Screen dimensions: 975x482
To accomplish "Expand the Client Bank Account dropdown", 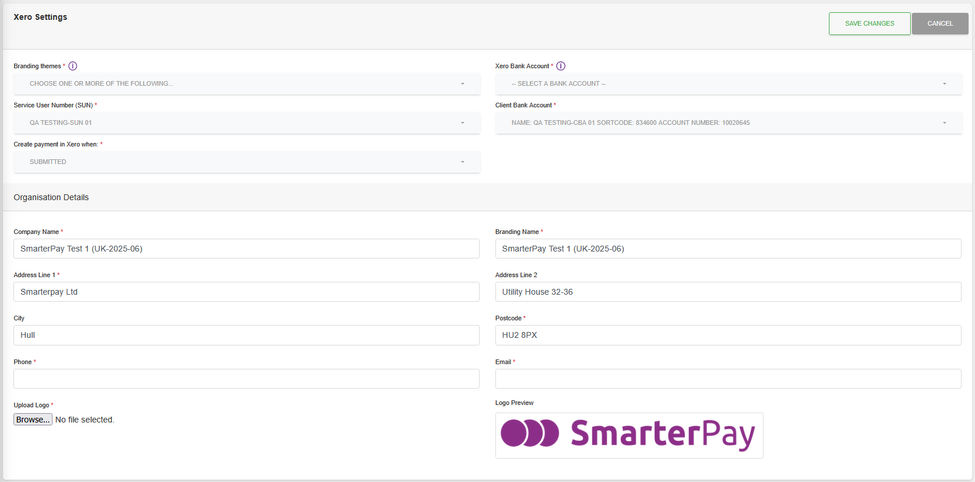I will click(x=728, y=123).
